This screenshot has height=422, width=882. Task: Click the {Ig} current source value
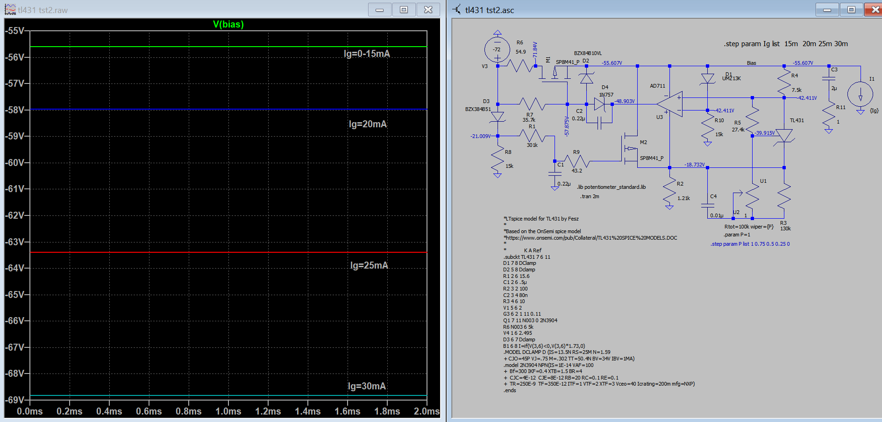tap(874, 111)
